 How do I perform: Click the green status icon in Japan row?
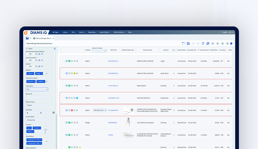pos(69,61)
